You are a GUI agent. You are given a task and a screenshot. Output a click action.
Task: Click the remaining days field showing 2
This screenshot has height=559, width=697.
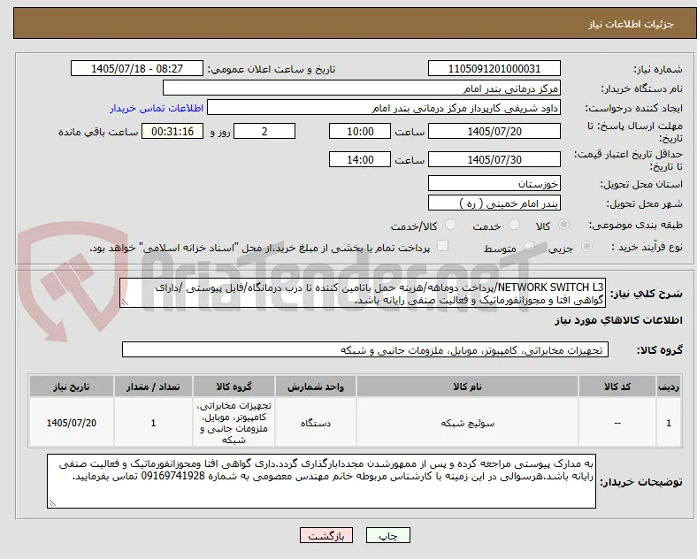click(264, 131)
